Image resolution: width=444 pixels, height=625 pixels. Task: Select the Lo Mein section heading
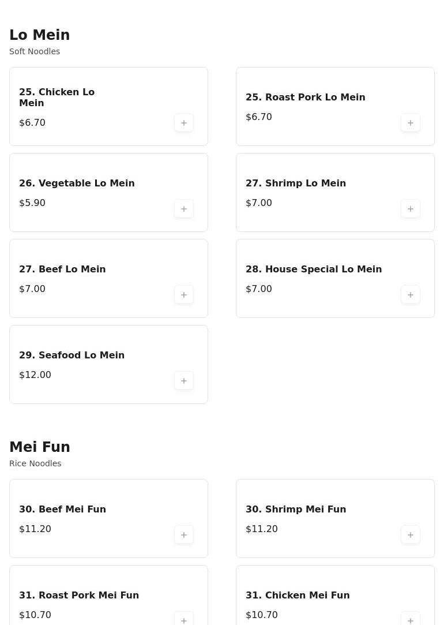pyautogui.click(x=40, y=35)
